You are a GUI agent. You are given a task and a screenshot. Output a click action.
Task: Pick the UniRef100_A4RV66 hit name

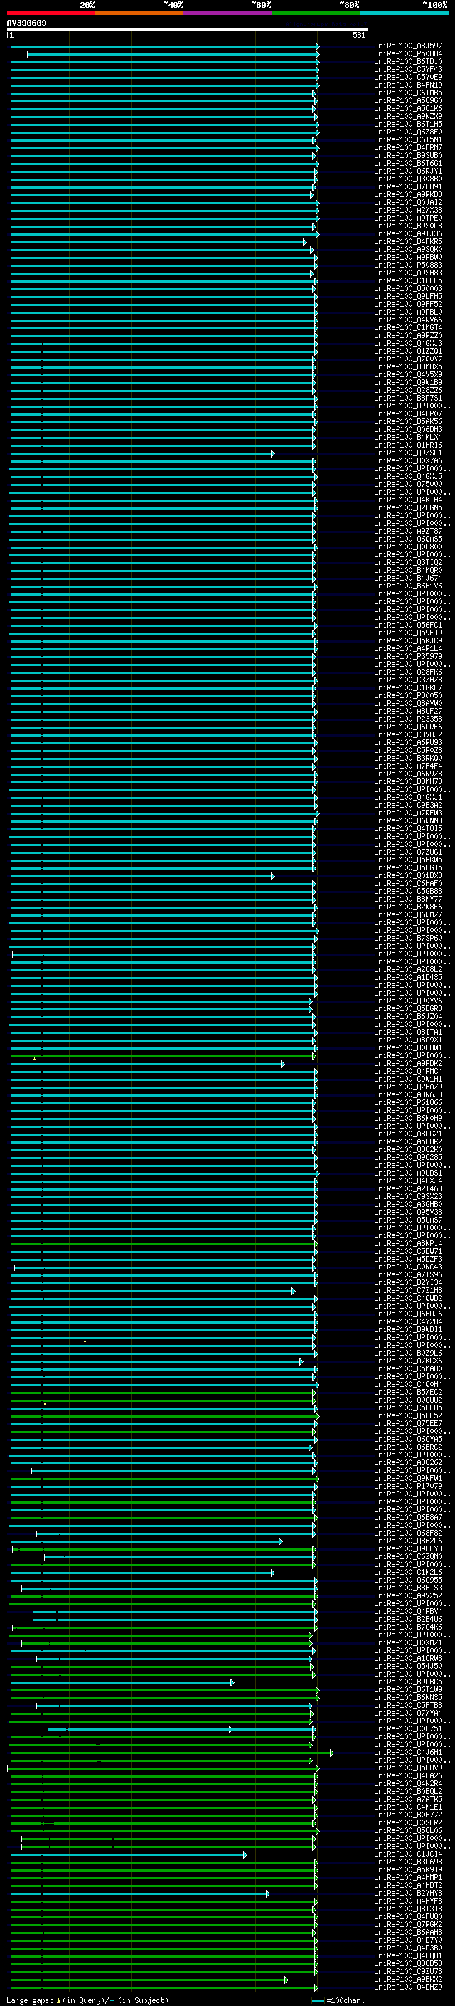(x=408, y=320)
